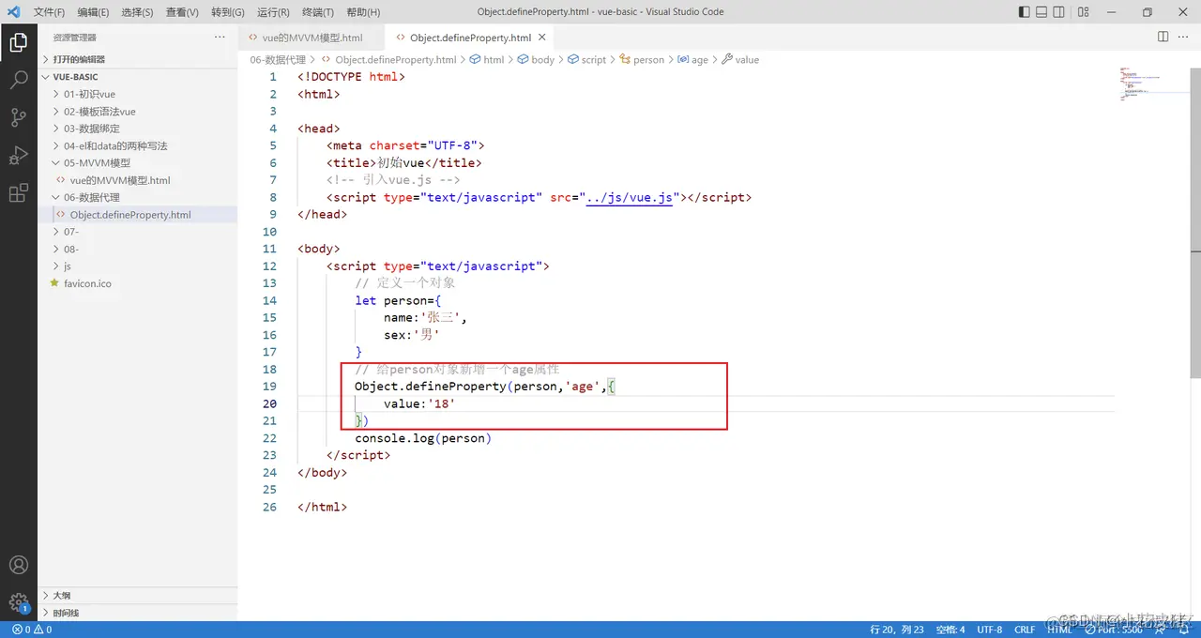Image resolution: width=1201 pixels, height=638 pixels.
Task: Click the errors count in status bar
Action: 23,630
